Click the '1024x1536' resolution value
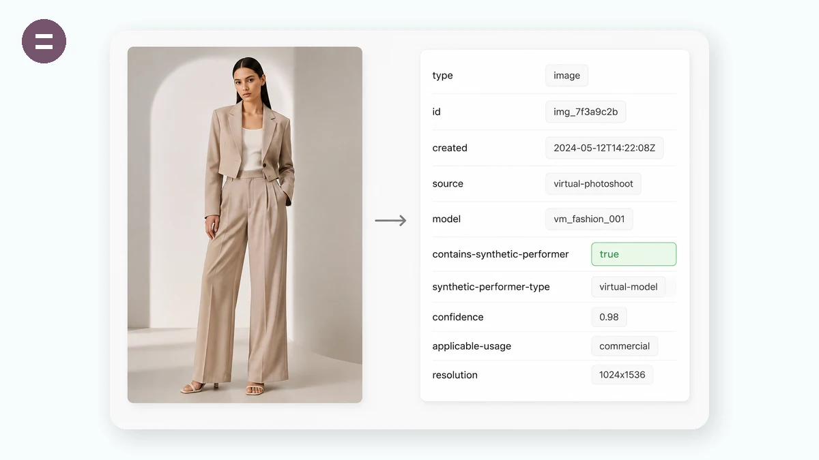 click(622, 375)
